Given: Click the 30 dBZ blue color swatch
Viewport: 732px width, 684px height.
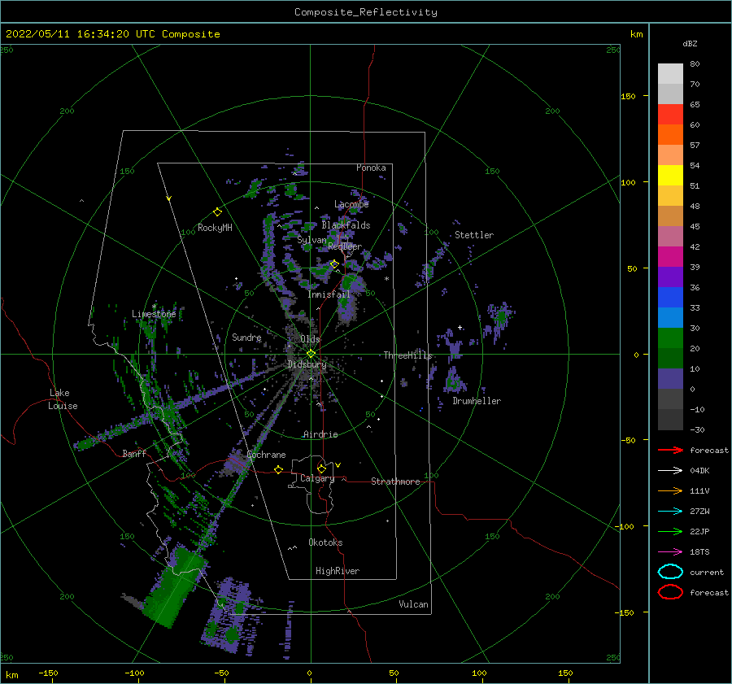Looking at the screenshot, I should pos(670,317).
